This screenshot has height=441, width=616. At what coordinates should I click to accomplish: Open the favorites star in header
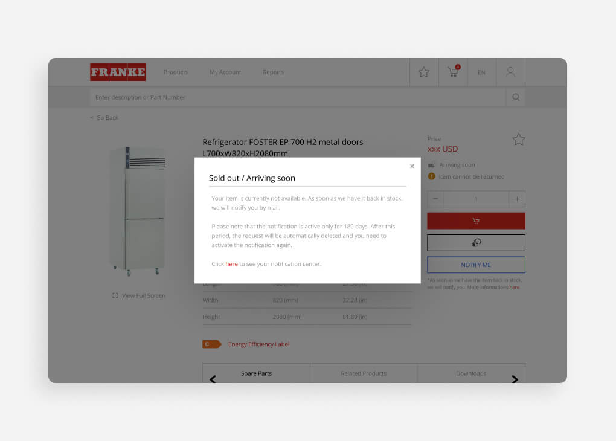[x=424, y=72]
